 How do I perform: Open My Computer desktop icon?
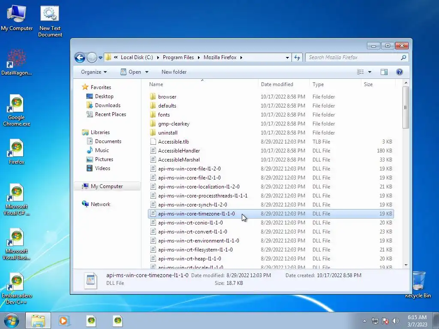[x=17, y=18]
